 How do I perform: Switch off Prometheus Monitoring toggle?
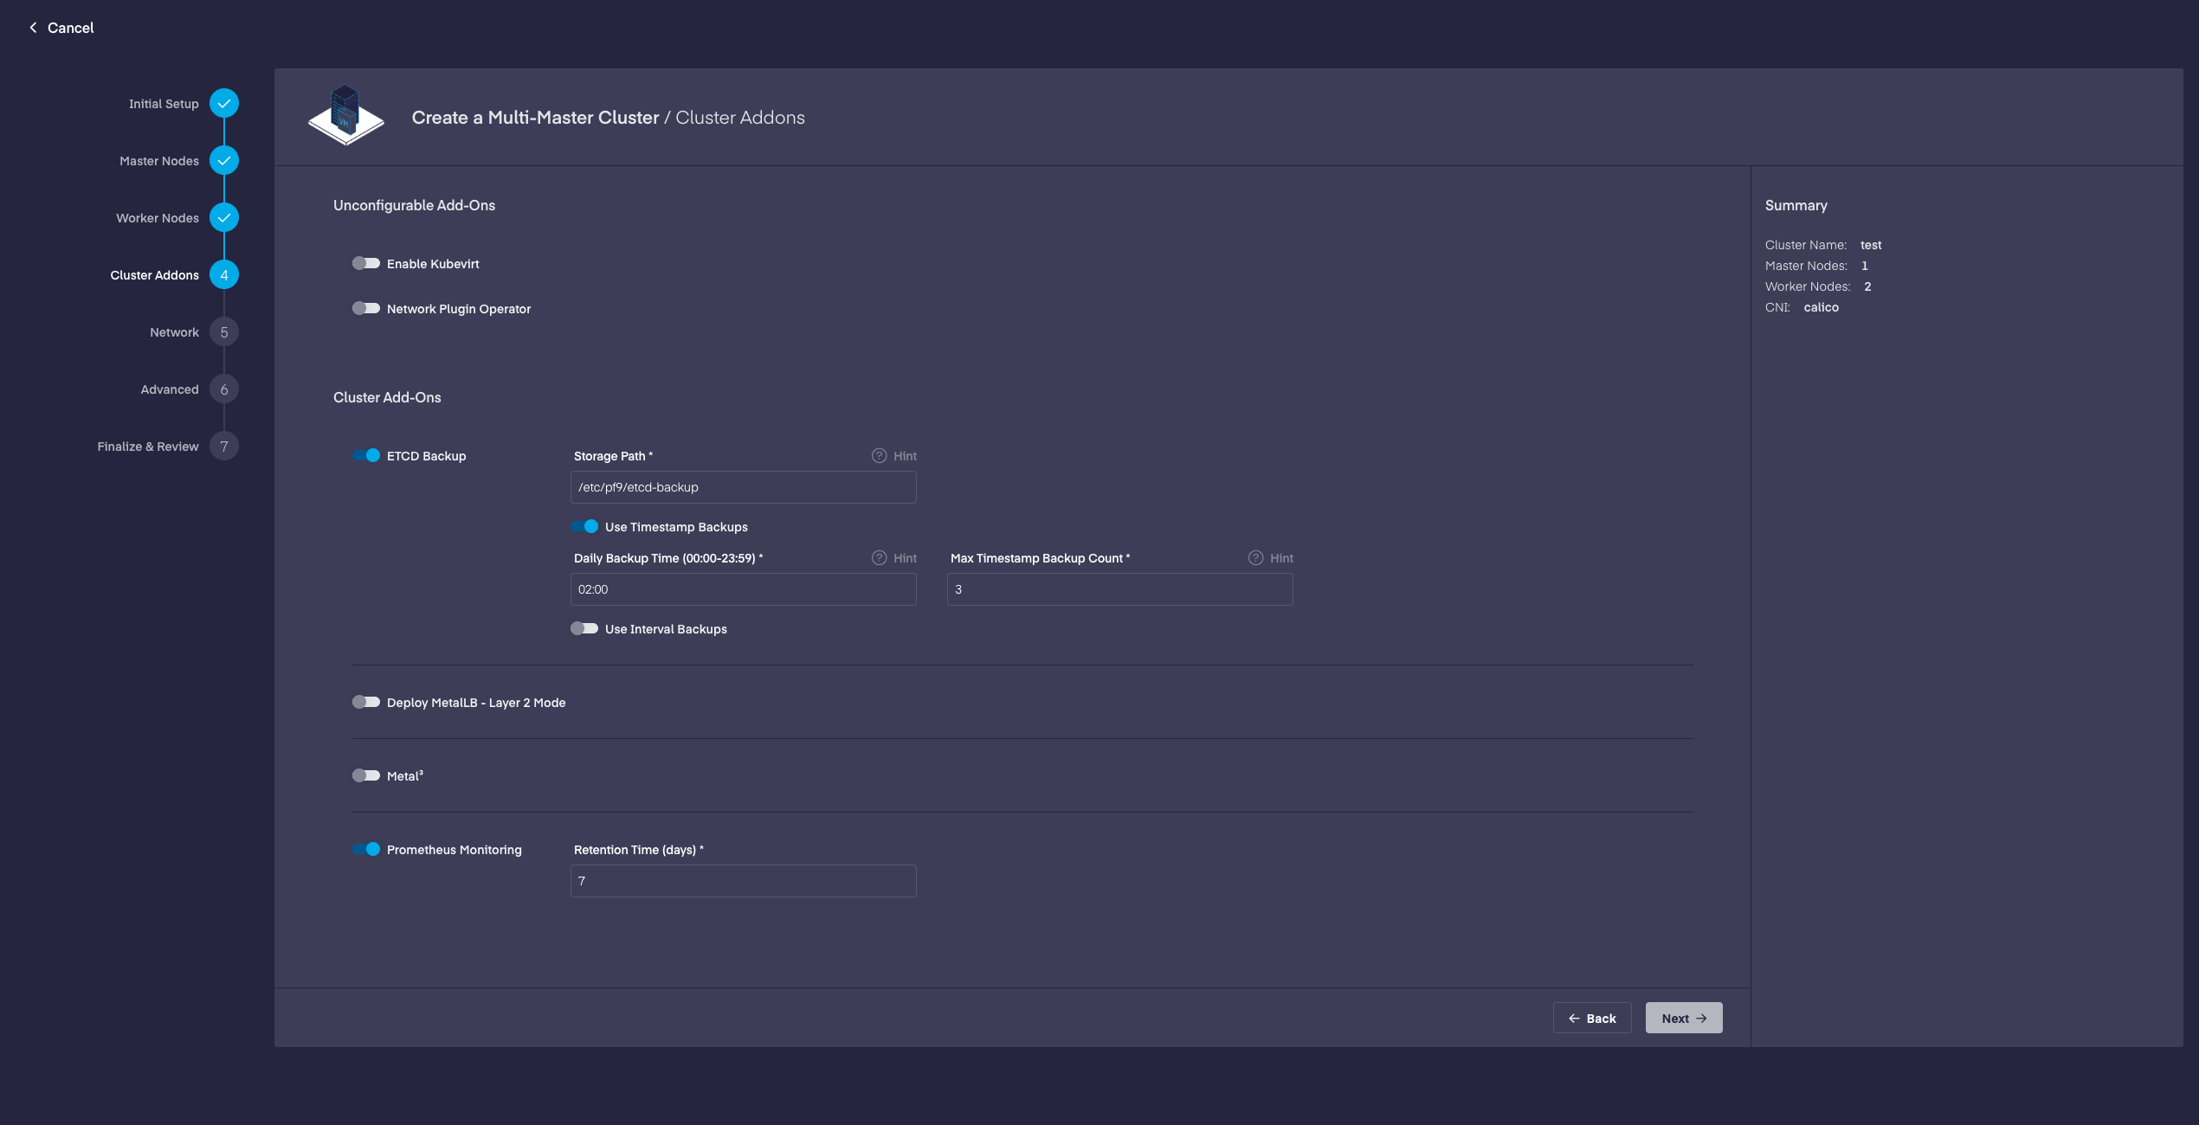[366, 849]
